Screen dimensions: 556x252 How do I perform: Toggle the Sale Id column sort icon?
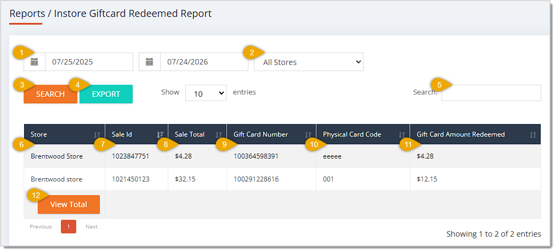click(160, 134)
